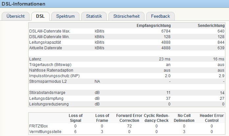Click the Empfangsrichtung column header
Viewport: 229px width, 136px height.
[153, 26]
